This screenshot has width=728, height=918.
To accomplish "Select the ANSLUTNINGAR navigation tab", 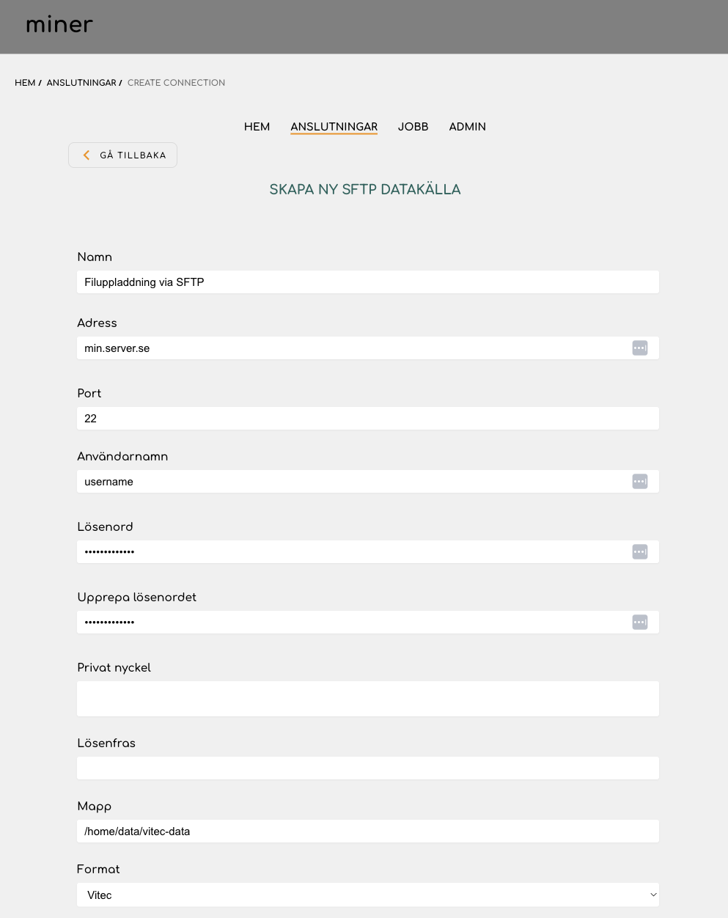I will [x=334, y=127].
